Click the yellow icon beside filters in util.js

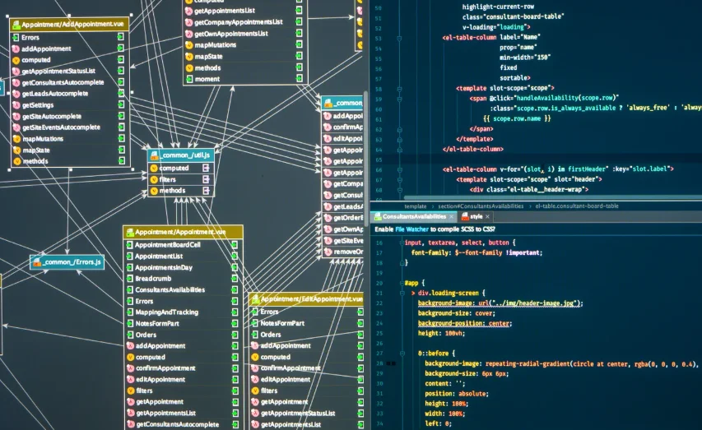tap(154, 179)
